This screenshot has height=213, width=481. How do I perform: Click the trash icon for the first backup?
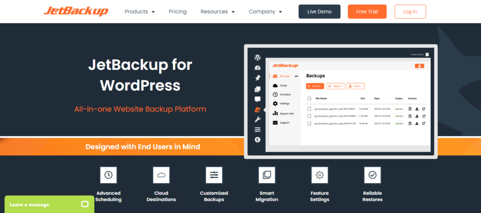coord(410,109)
